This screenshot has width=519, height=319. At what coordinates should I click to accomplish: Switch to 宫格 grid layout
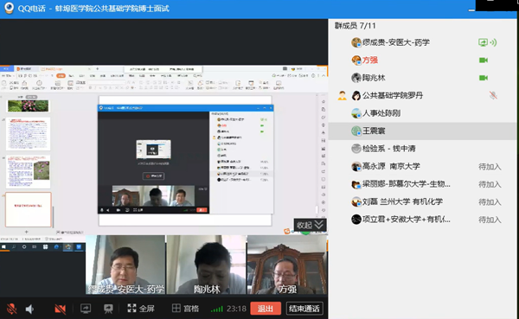(x=185, y=309)
